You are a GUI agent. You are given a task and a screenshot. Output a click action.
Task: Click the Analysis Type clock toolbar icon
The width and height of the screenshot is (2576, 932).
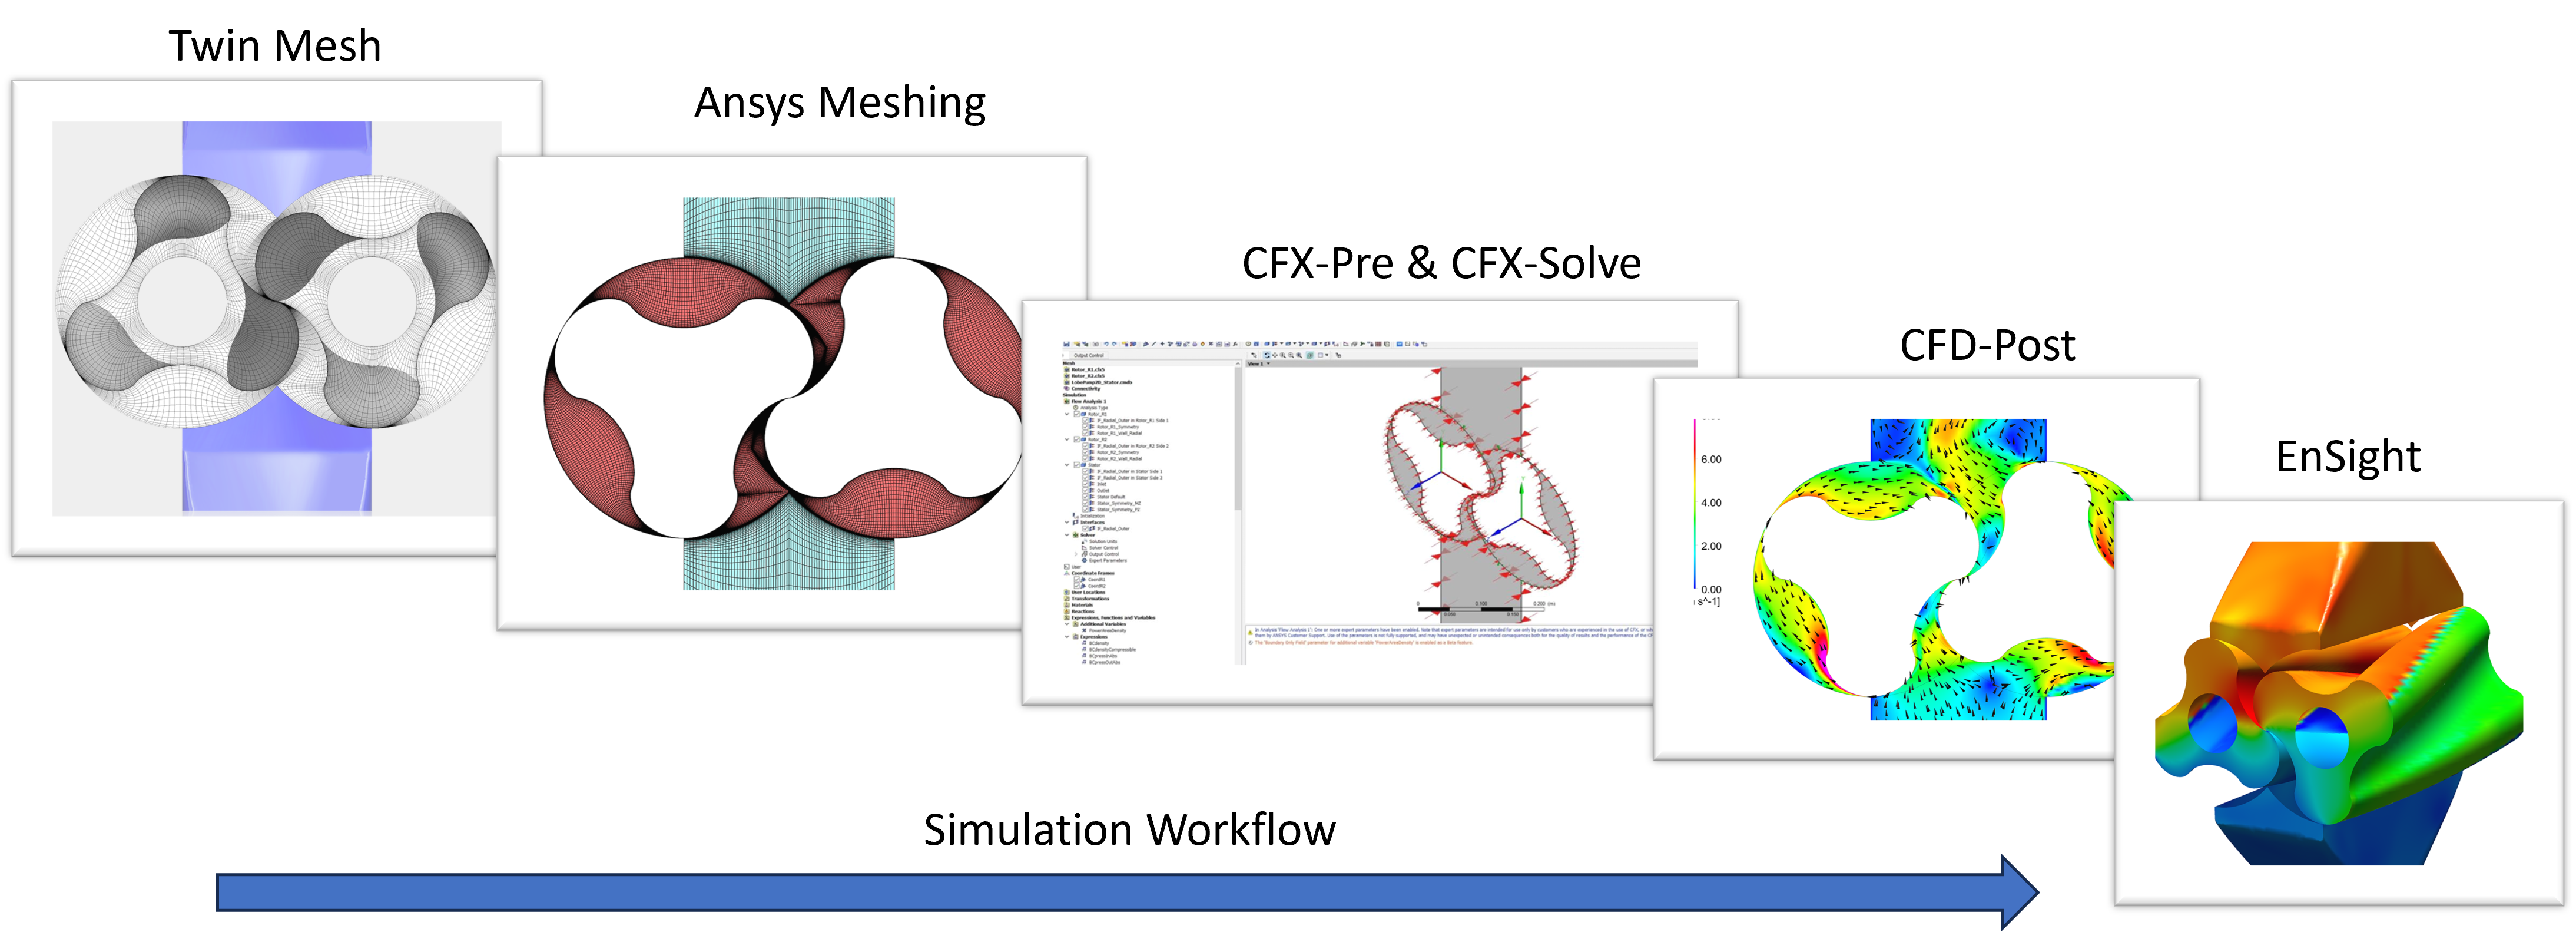(1248, 345)
